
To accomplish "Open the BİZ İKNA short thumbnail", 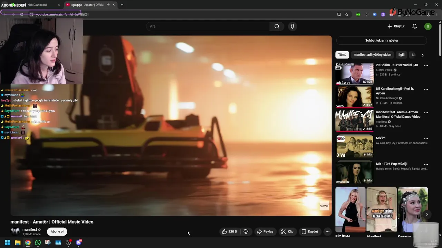I will (x=350, y=210).
